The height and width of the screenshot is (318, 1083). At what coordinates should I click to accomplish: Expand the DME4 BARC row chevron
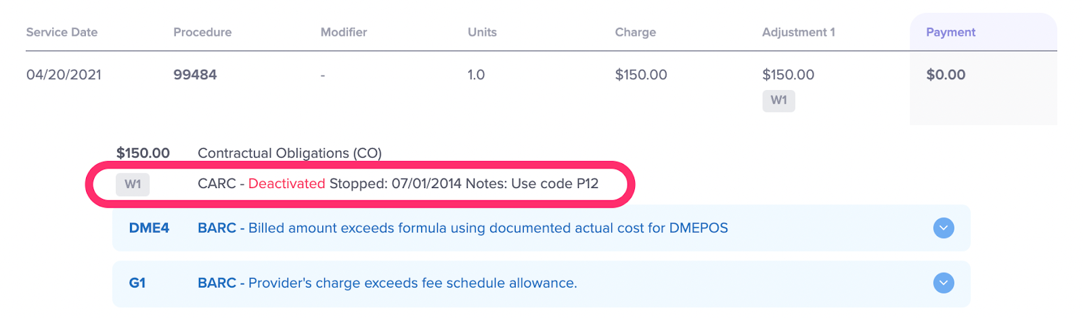(943, 228)
